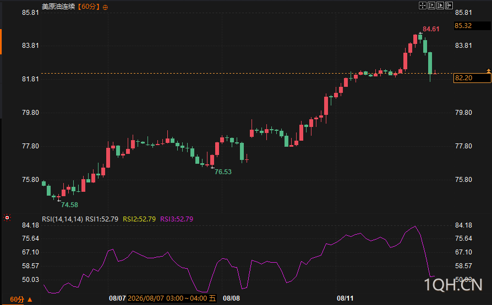Click the 75.64 RSI level on the right axis
Viewport: 492px width, 305px height.
click(463, 239)
